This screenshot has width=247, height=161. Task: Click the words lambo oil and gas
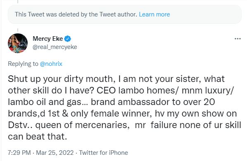point(45,102)
